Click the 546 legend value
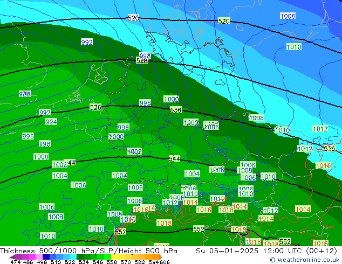This screenshot has width=342, height=264. (98, 262)
